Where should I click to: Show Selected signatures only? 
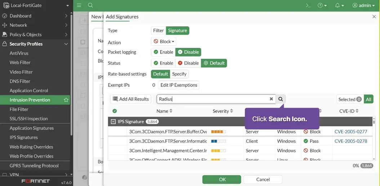tap(350, 99)
